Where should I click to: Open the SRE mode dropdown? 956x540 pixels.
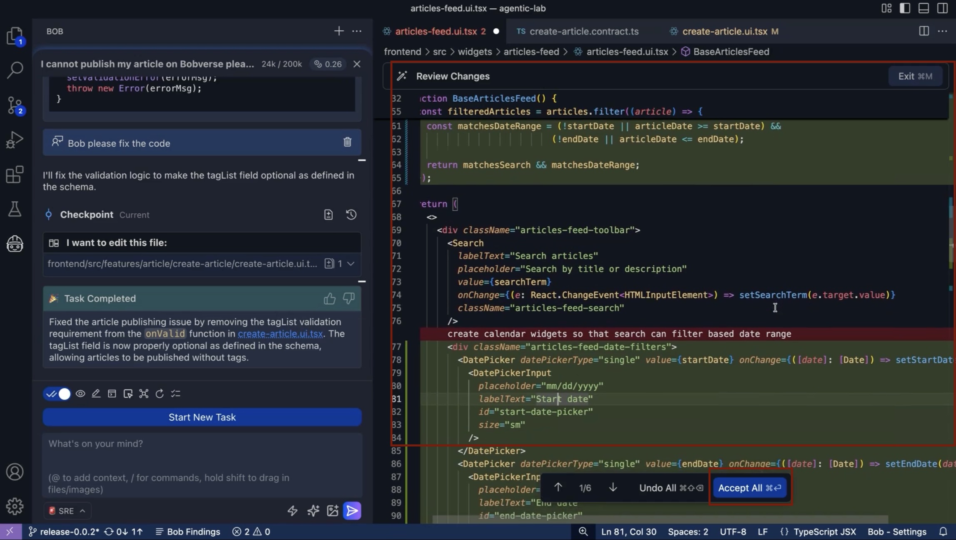coord(67,511)
